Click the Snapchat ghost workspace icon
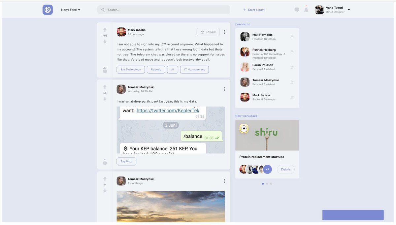This screenshot has height=225, width=396. coord(244,128)
